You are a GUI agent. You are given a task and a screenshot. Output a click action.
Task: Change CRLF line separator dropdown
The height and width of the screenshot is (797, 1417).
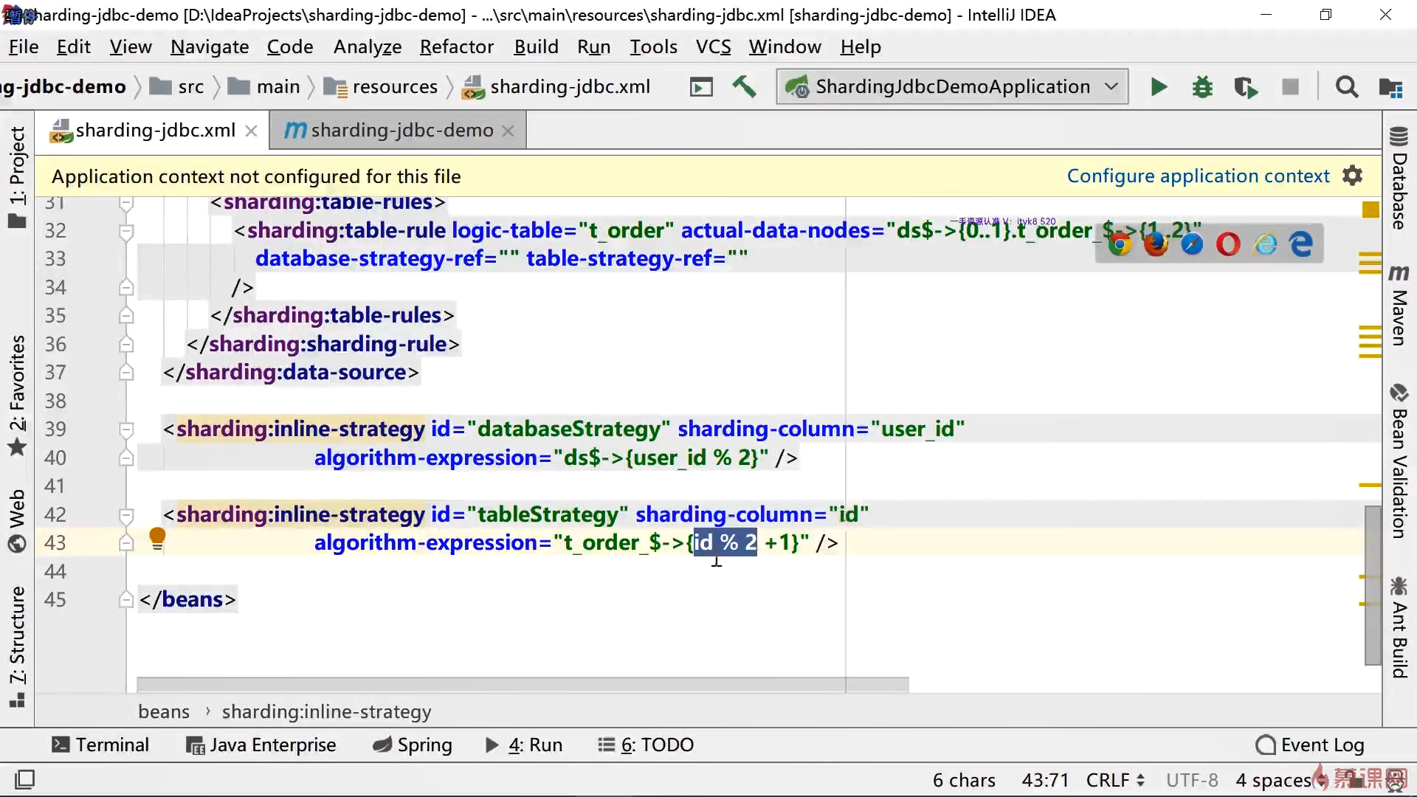pyautogui.click(x=1114, y=780)
